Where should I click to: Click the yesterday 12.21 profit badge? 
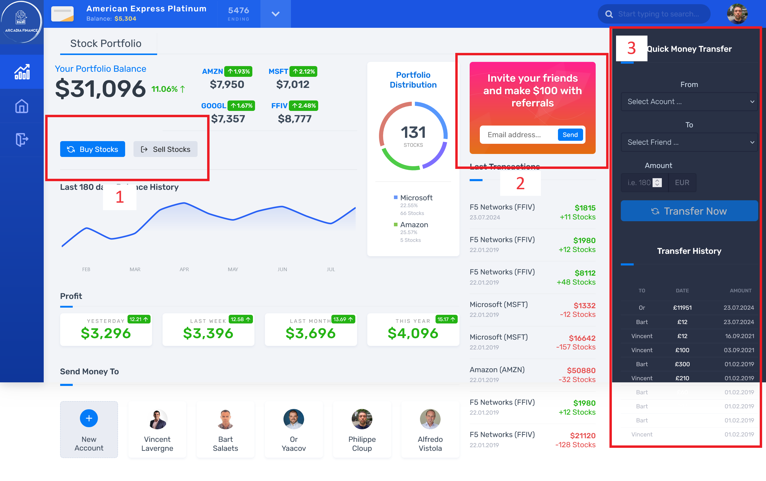click(x=139, y=319)
